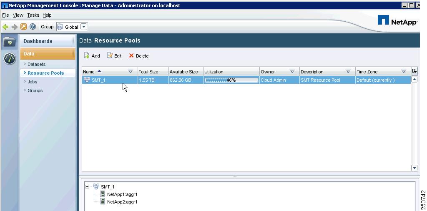Select NetApp2:aggr1 in the tree
427x211 pixels.
[122, 202]
